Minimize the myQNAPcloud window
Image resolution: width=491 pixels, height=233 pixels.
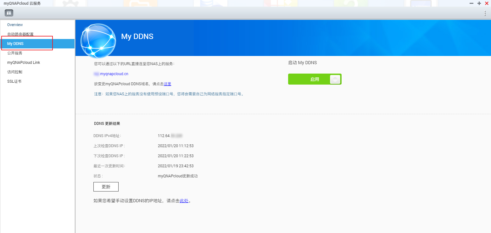click(x=471, y=3)
